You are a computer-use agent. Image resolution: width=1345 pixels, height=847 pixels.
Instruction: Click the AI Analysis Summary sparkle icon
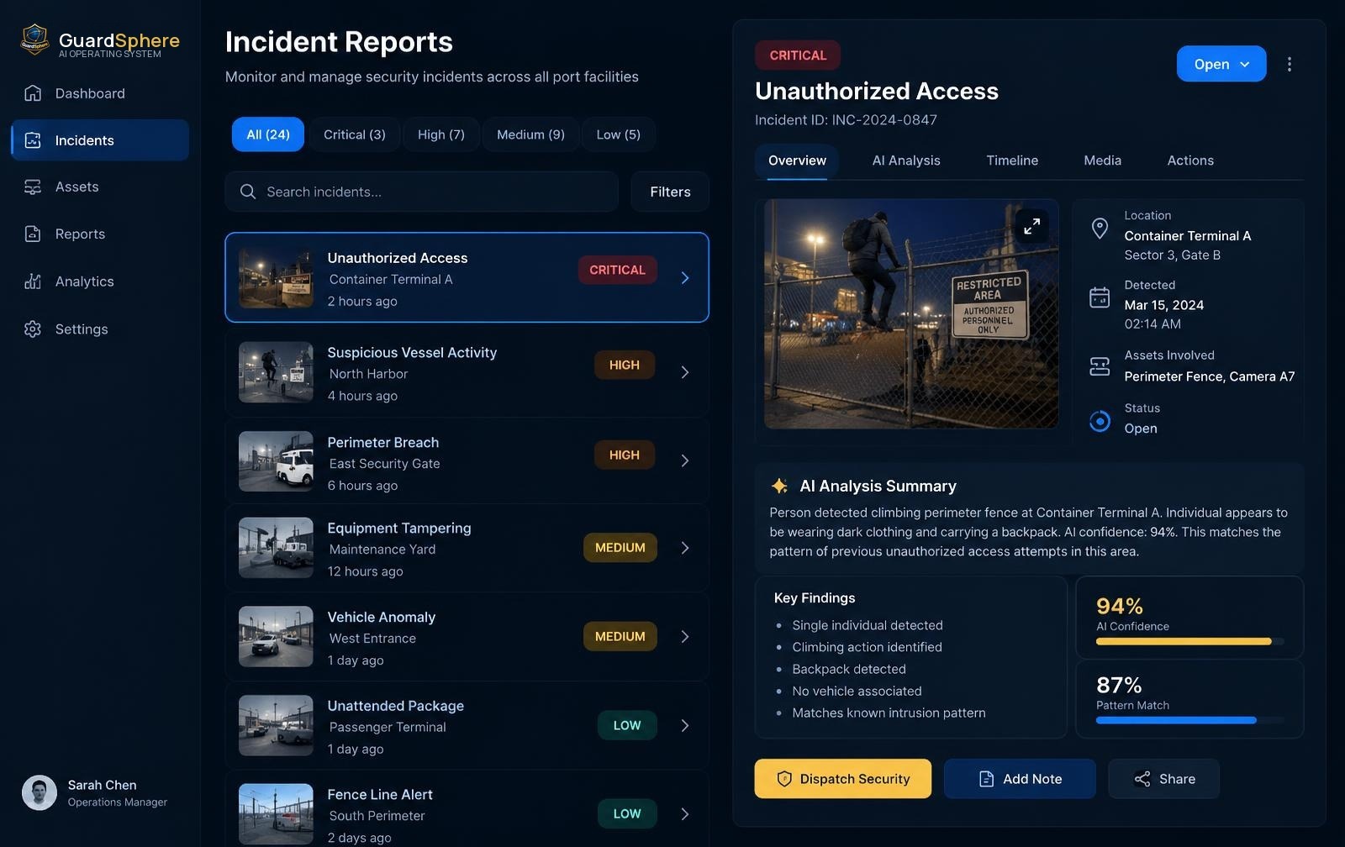coord(779,486)
